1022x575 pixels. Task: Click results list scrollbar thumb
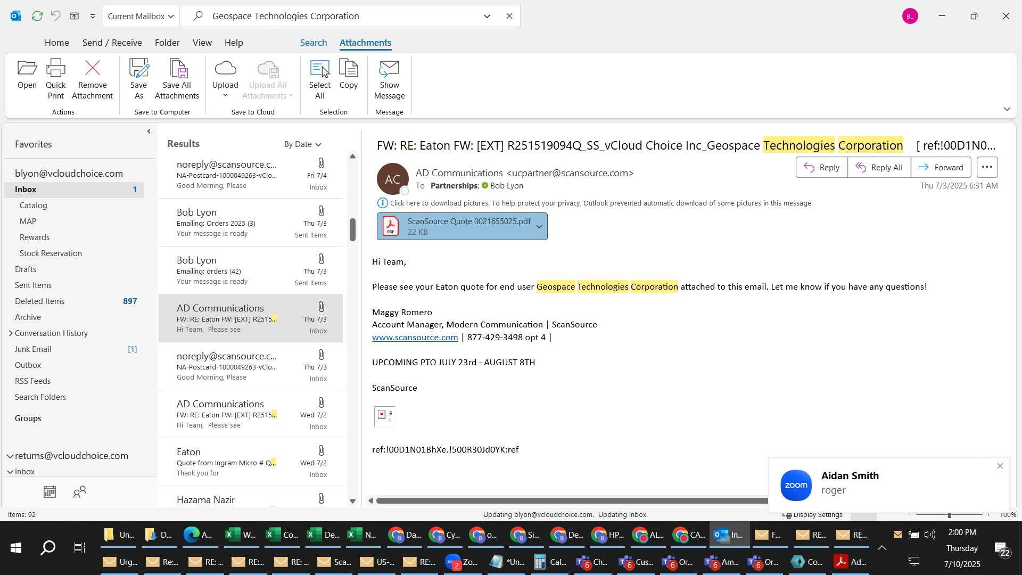click(x=352, y=229)
